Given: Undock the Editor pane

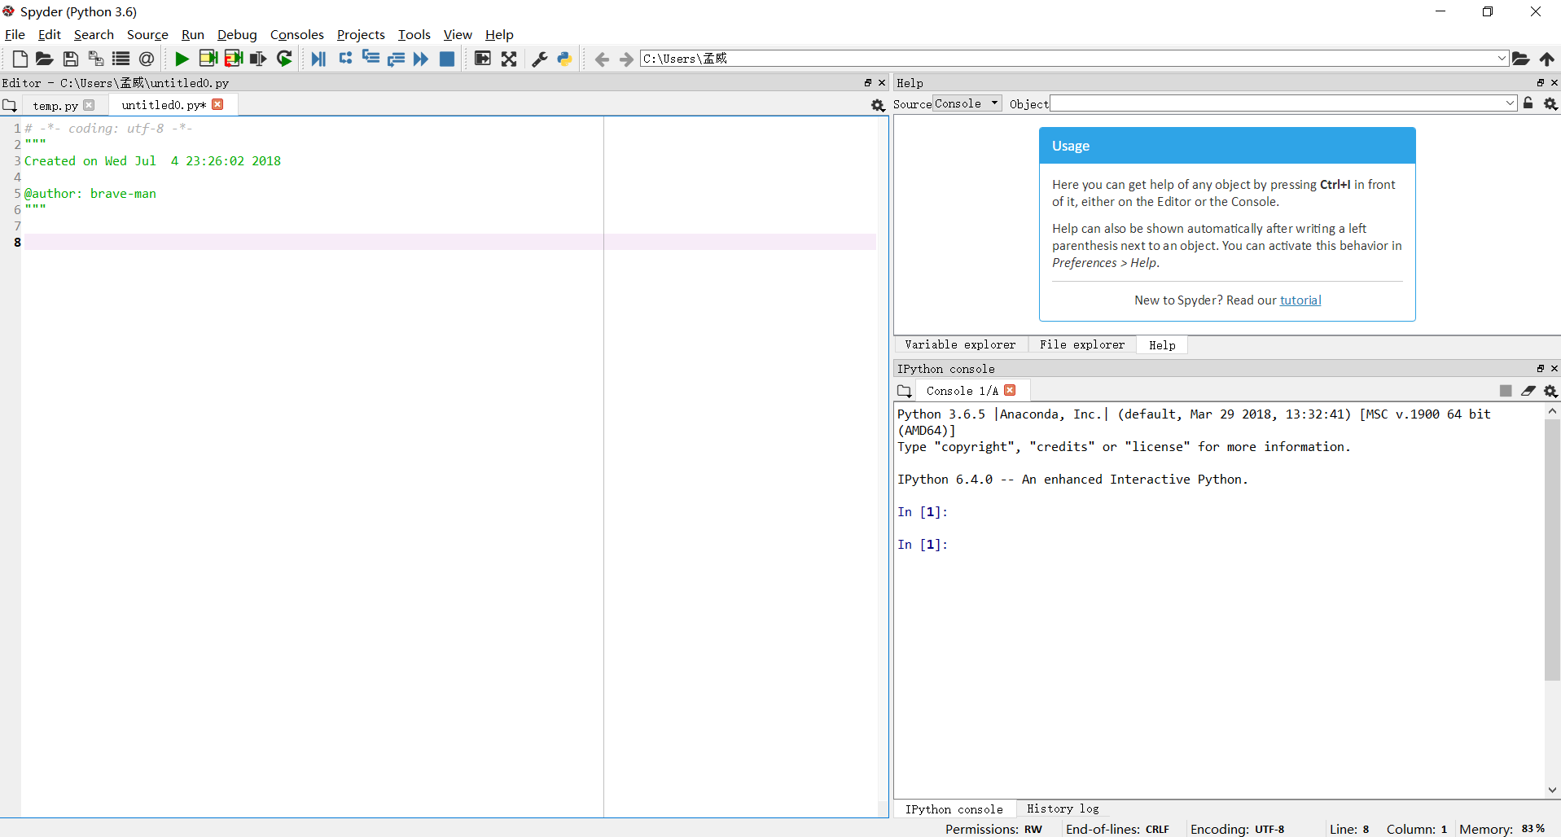Looking at the screenshot, I should 868,82.
